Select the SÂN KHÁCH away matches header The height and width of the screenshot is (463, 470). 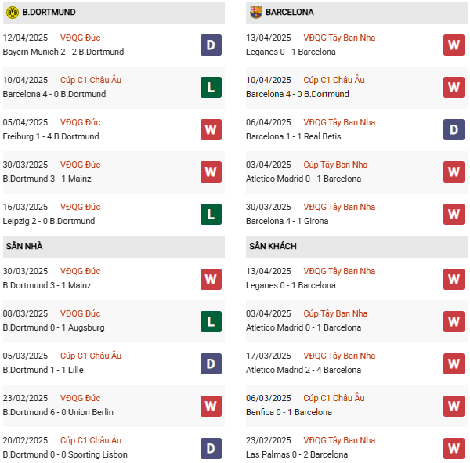coord(273,246)
